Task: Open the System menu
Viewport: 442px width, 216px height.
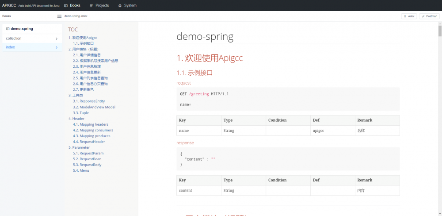Action: (130, 5)
